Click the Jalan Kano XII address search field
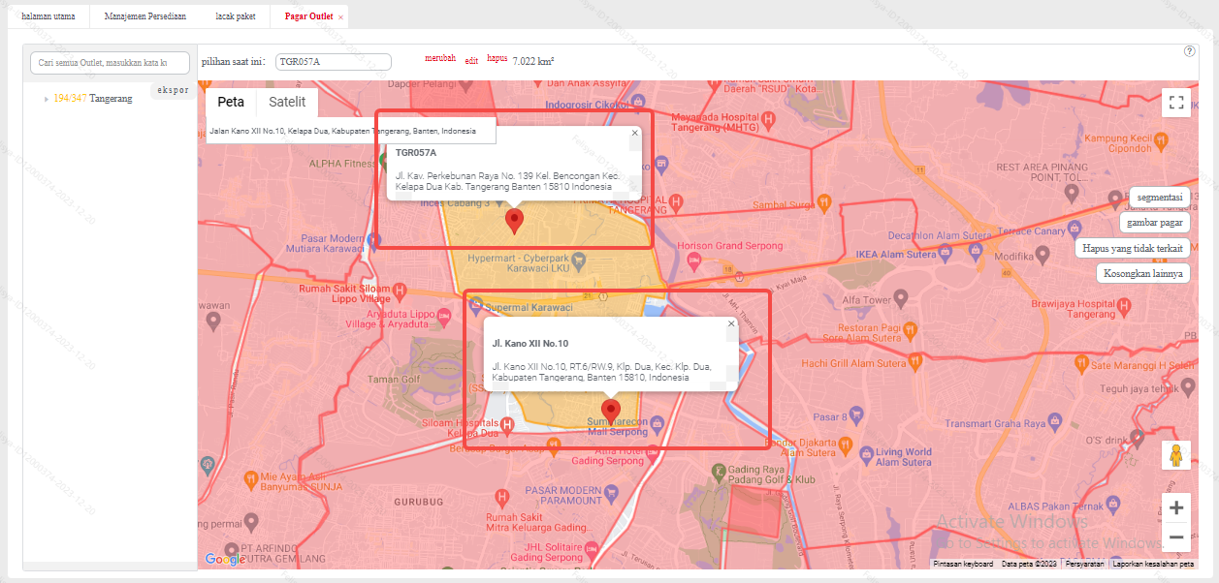This screenshot has width=1219, height=583. pos(351,131)
